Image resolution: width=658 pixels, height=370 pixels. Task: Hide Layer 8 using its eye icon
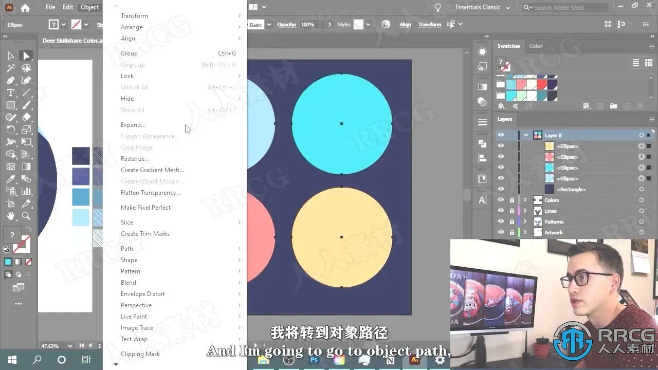tap(501, 135)
